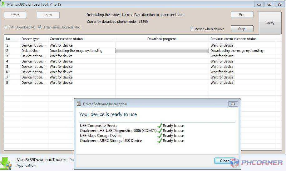
Task: Select row 8 'Device not co...' cell
Action: pyautogui.click(x=33, y=83)
